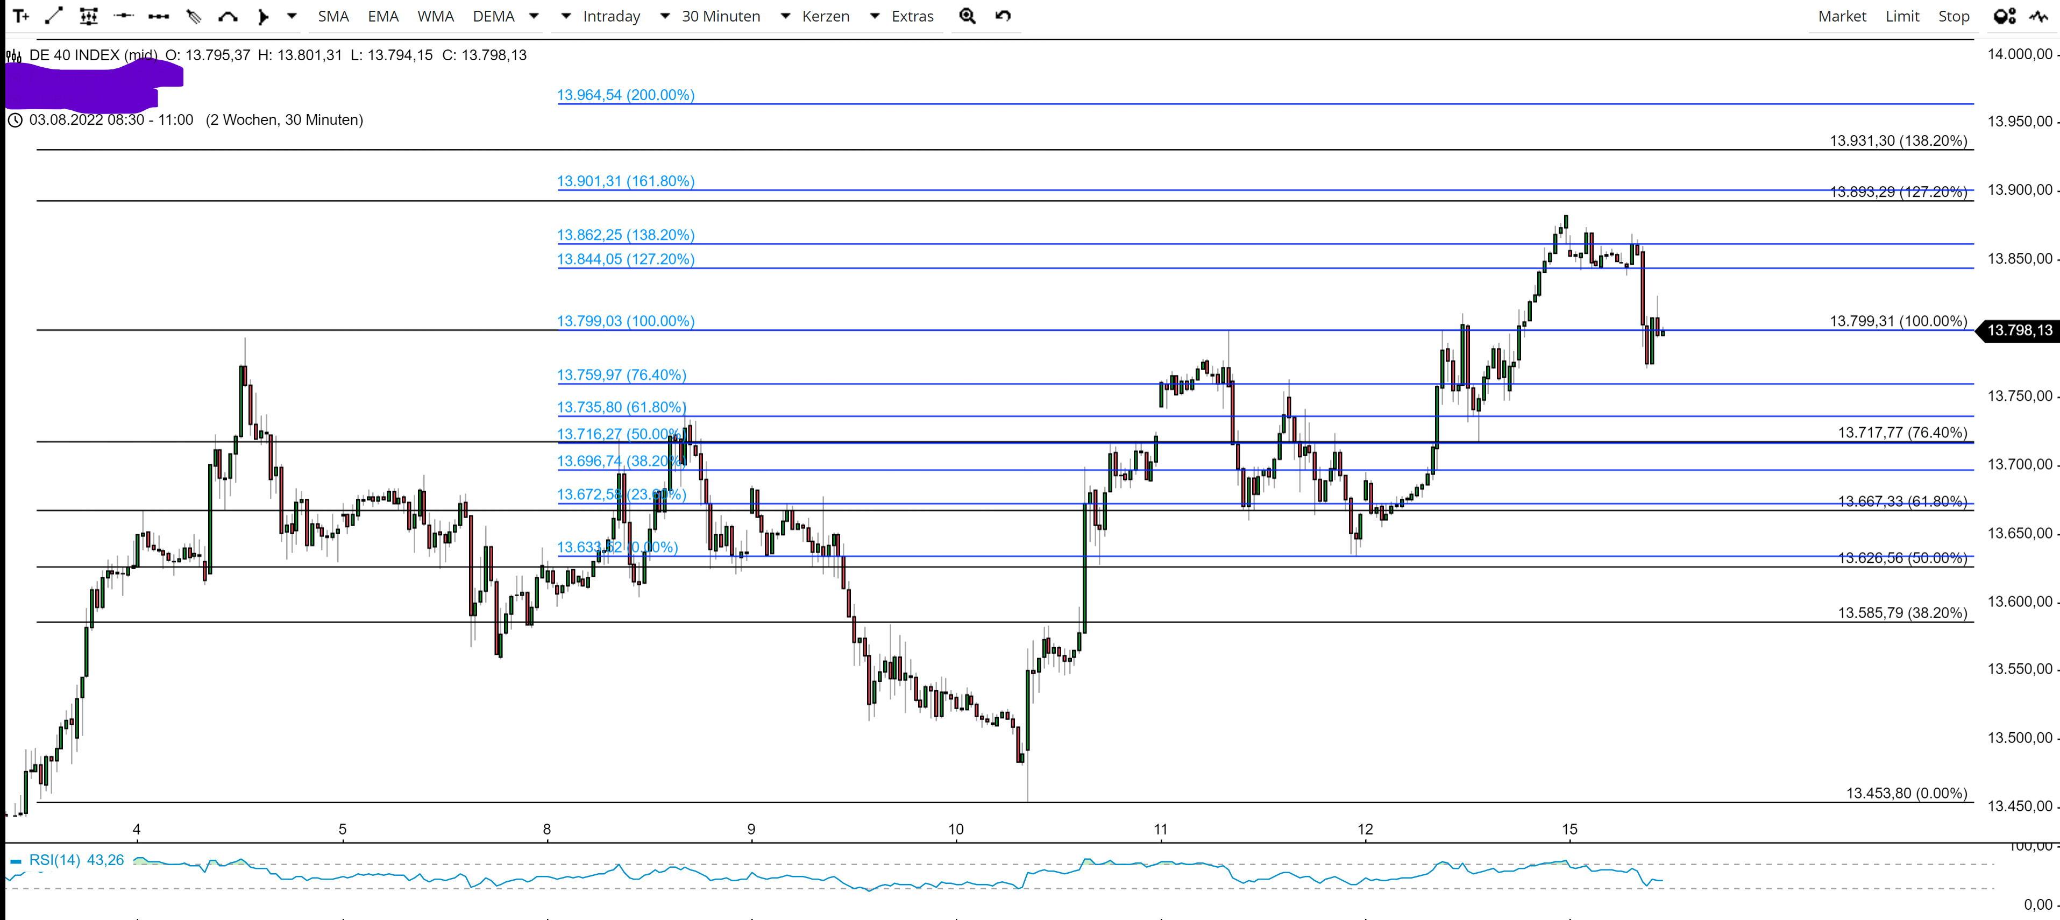The height and width of the screenshot is (920, 2060).
Task: Select the text annotation tool
Action: click(21, 16)
